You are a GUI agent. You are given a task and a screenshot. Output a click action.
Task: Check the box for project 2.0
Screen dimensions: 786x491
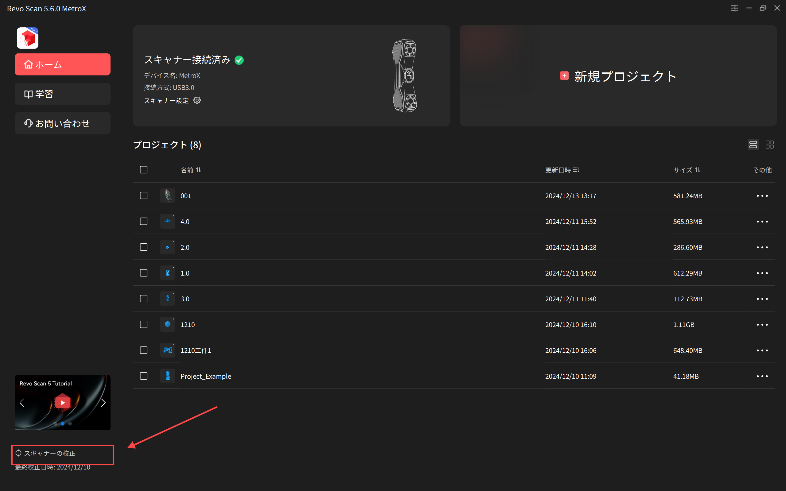pos(144,247)
